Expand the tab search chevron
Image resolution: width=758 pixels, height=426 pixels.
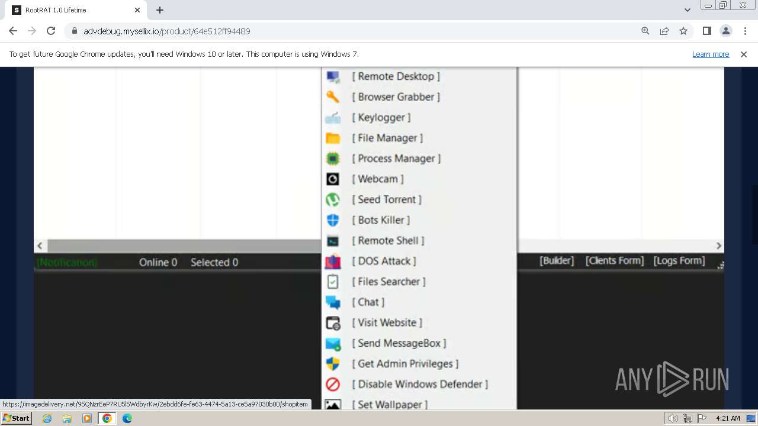click(688, 10)
